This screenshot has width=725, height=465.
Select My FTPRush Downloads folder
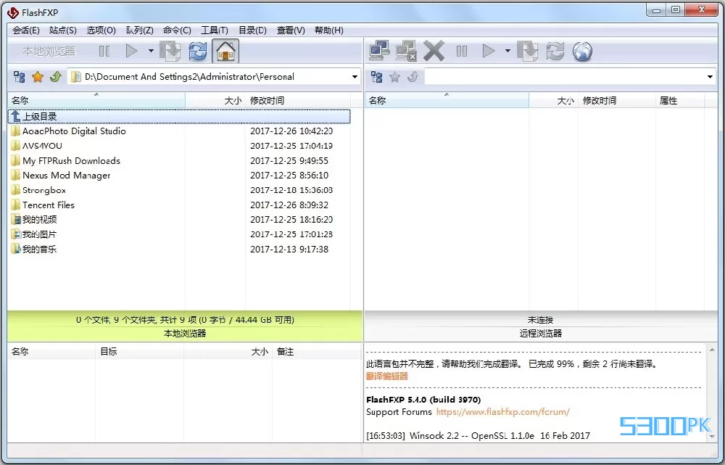71,160
